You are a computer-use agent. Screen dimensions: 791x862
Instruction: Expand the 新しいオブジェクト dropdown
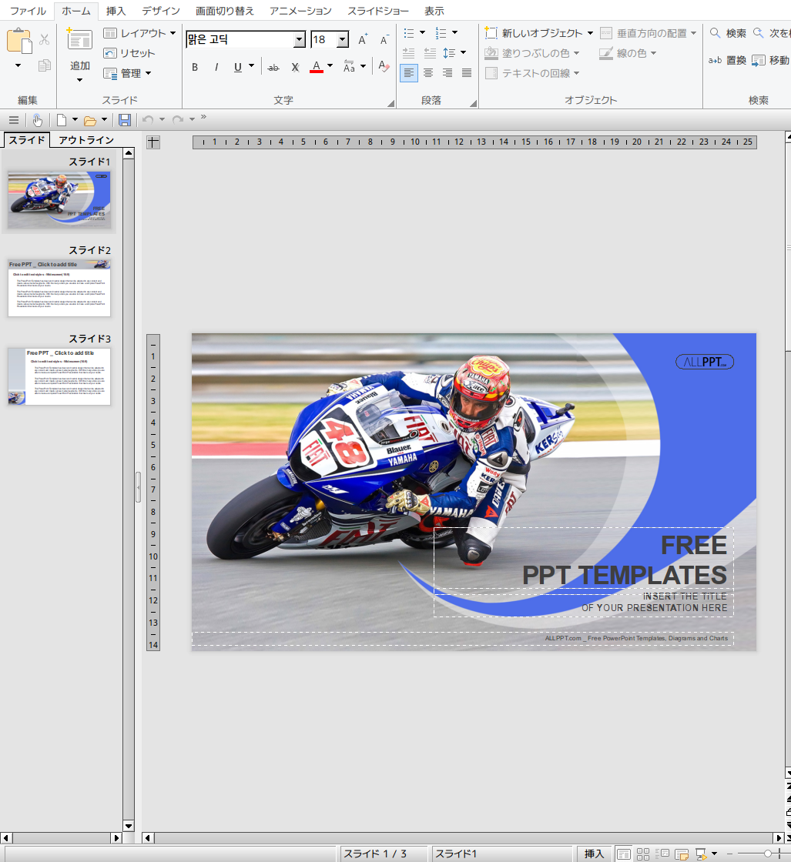(590, 33)
